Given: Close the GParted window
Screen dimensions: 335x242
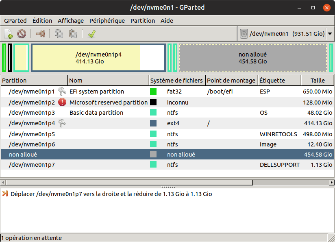Looking at the screenshot, I should [x=327, y=8].
